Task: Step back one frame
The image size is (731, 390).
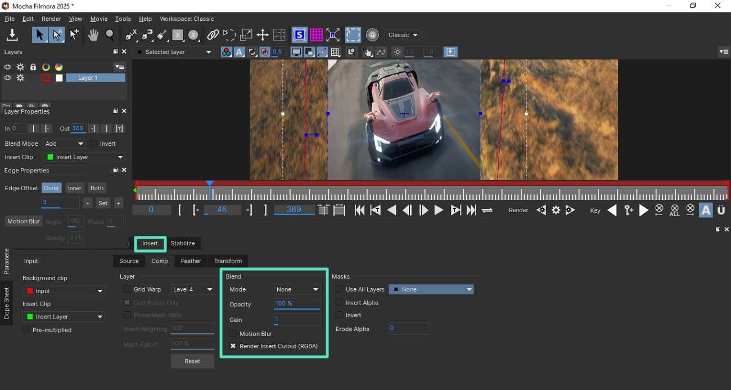Action: click(407, 210)
